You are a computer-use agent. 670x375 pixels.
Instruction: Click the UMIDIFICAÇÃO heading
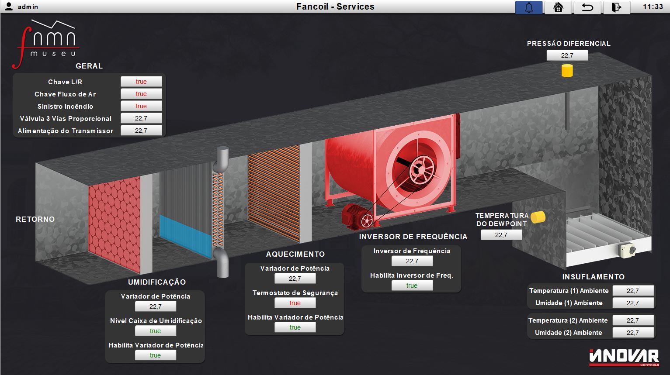pos(157,282)
